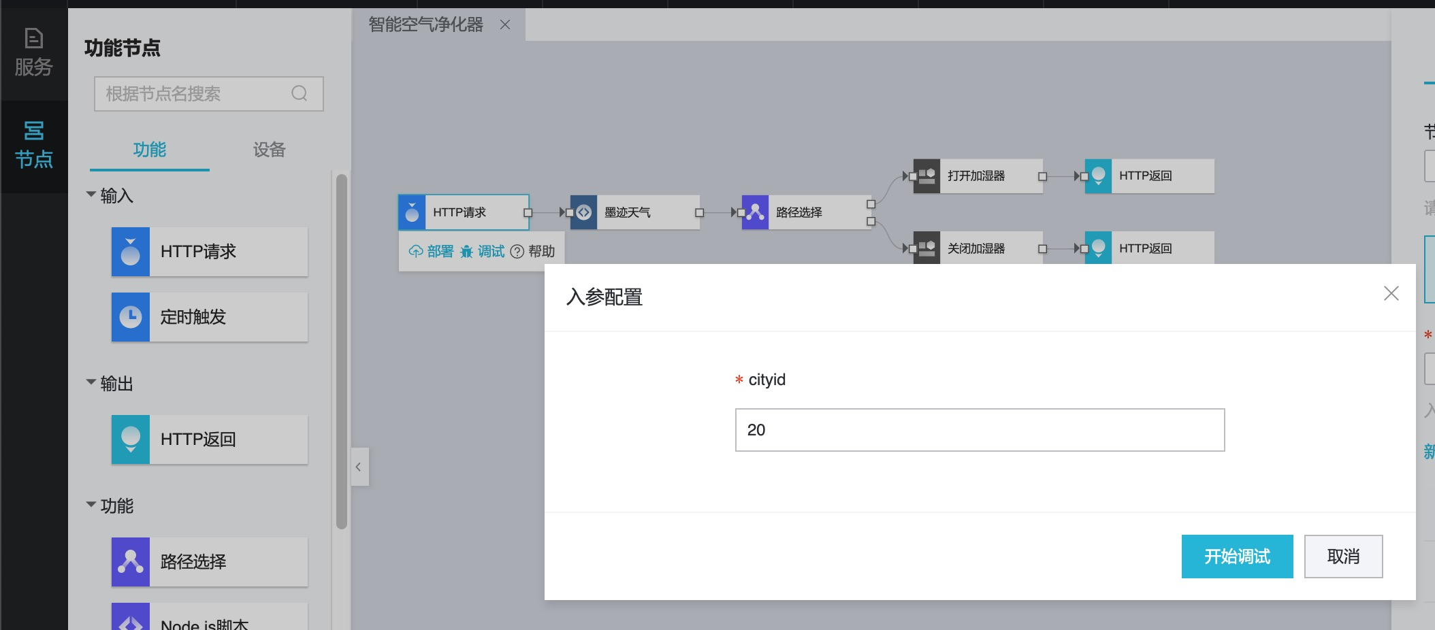Screen dimensions: 1435x630
Task: Click the search magnifier icon
Action: 300,94
